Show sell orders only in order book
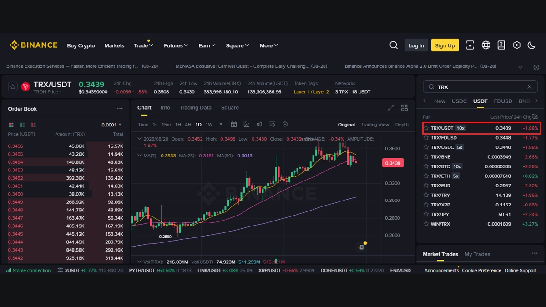 point(33,125)
